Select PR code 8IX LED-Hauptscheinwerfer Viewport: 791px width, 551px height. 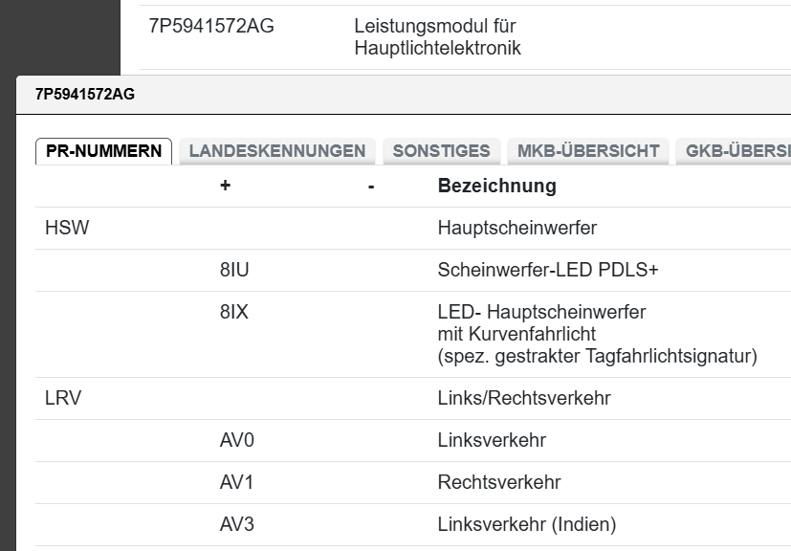coord(231,312)
